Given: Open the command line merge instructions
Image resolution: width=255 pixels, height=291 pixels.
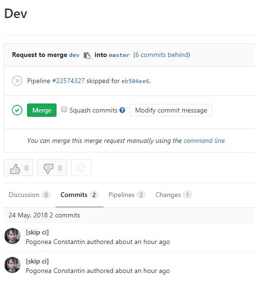Looking at the screenshot, I should click(204, 141).
